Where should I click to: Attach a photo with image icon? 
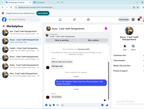(x=50, y=105)
